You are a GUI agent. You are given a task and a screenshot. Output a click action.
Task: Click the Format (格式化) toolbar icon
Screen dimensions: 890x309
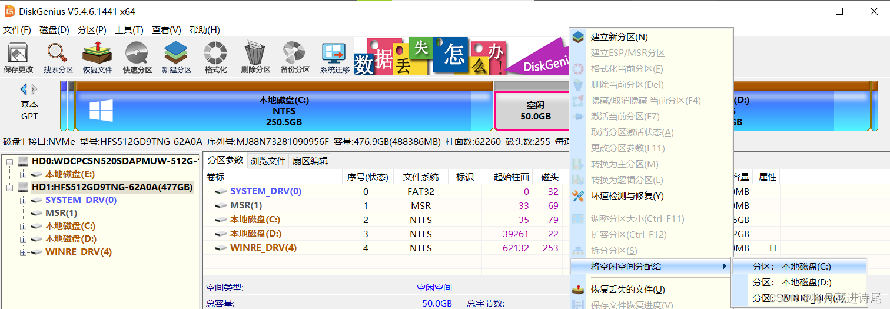[215, 58]
